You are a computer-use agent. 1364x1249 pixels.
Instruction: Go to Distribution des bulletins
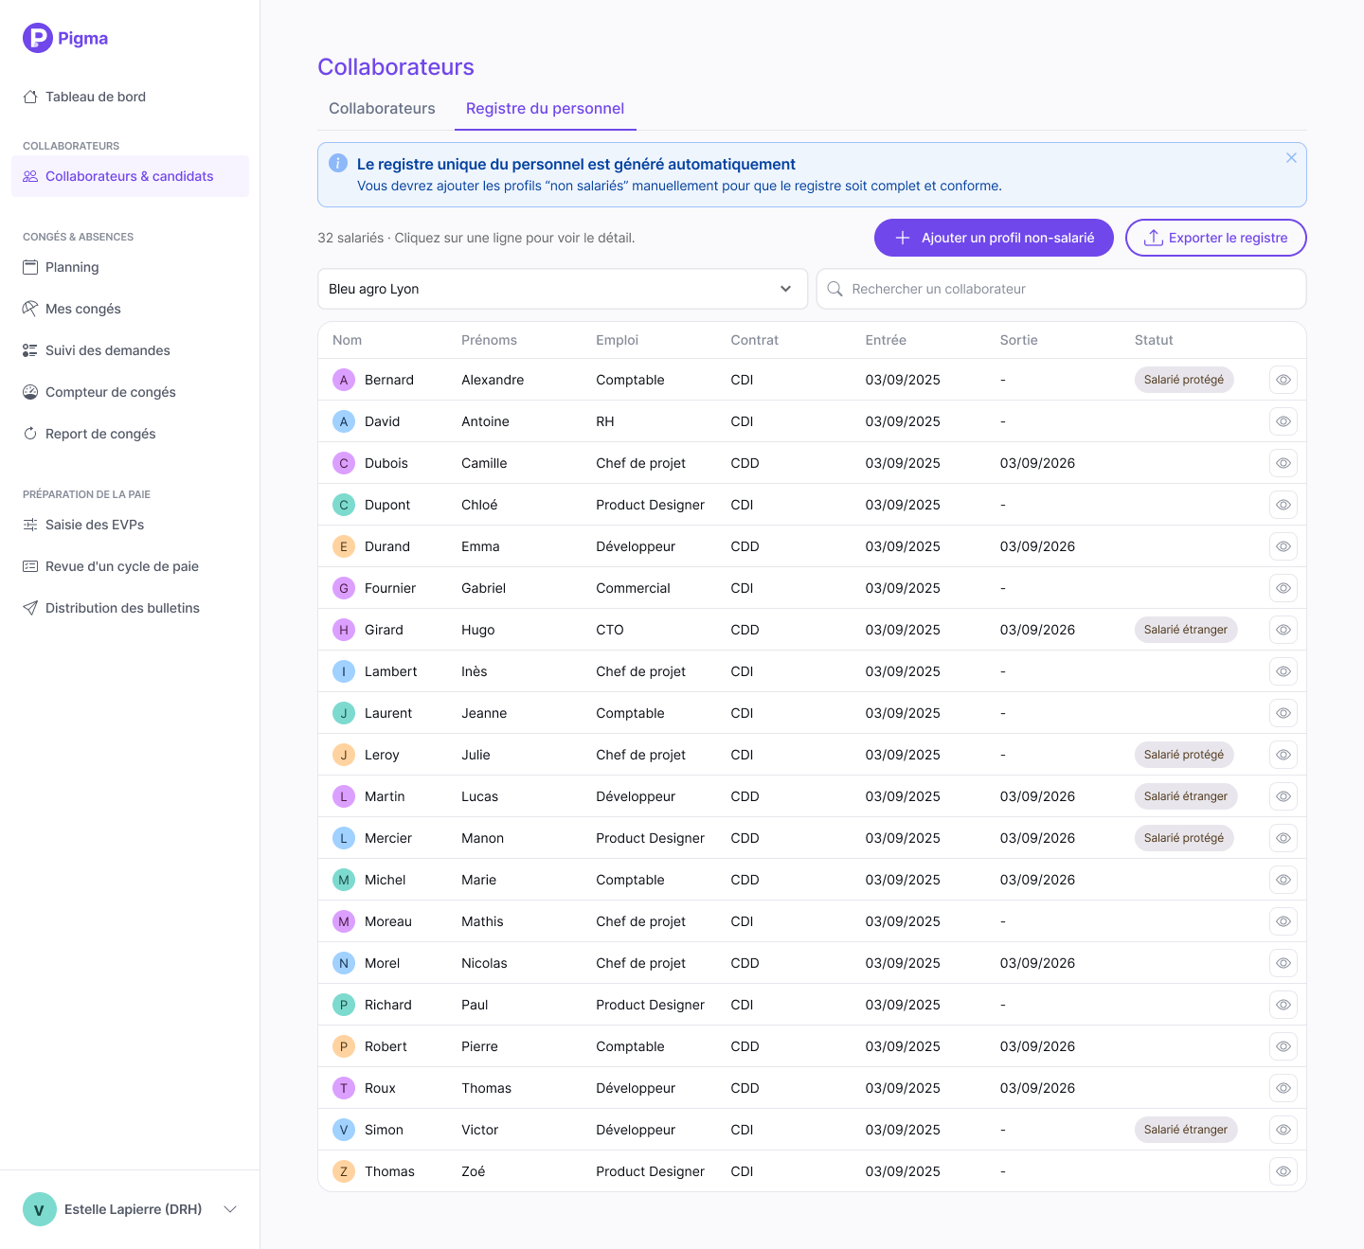pyautogui.click(x=130, y=608)
